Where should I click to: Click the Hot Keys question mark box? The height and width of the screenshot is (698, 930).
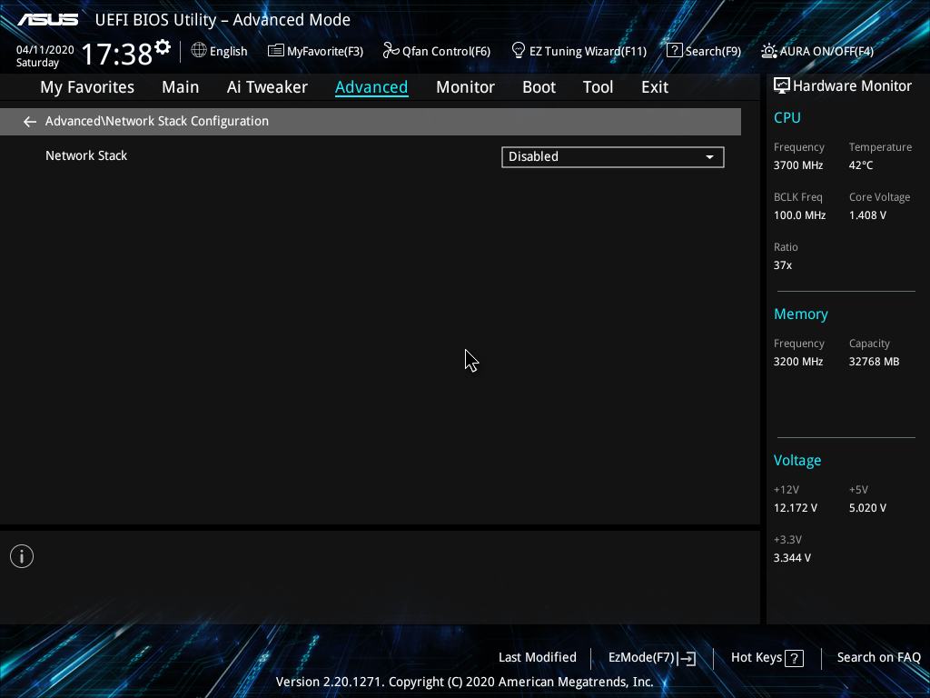tap(794, 658)
